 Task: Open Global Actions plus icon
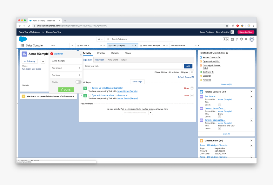pyautogui.click(x=232, y=39)
